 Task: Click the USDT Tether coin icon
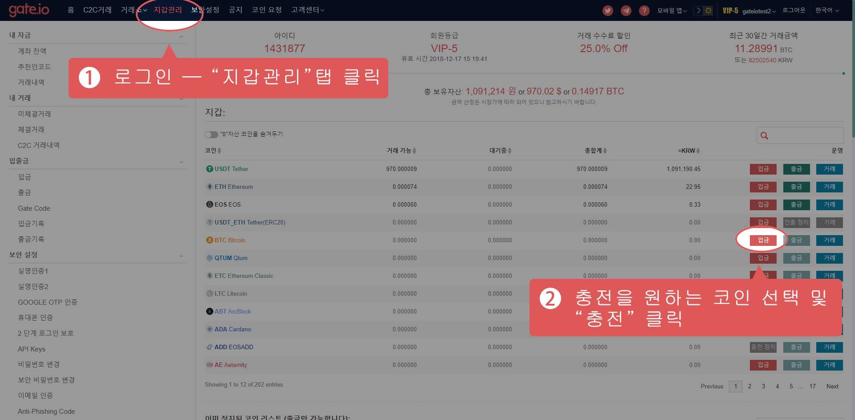pyautogui.click(x=209, y=169)
